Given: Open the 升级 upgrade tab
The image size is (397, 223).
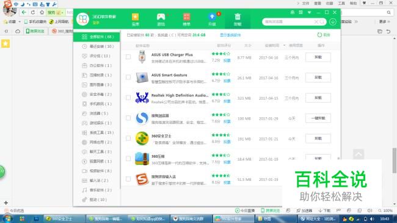Looking at the screenshot, I should pyautogui.click(x=212, y=20).
